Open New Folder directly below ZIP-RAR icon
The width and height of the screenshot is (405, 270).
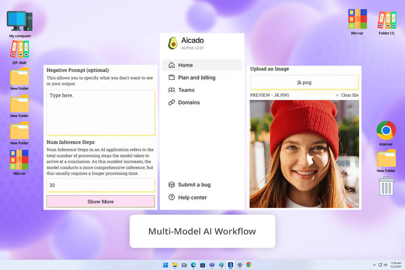point(19,79)
